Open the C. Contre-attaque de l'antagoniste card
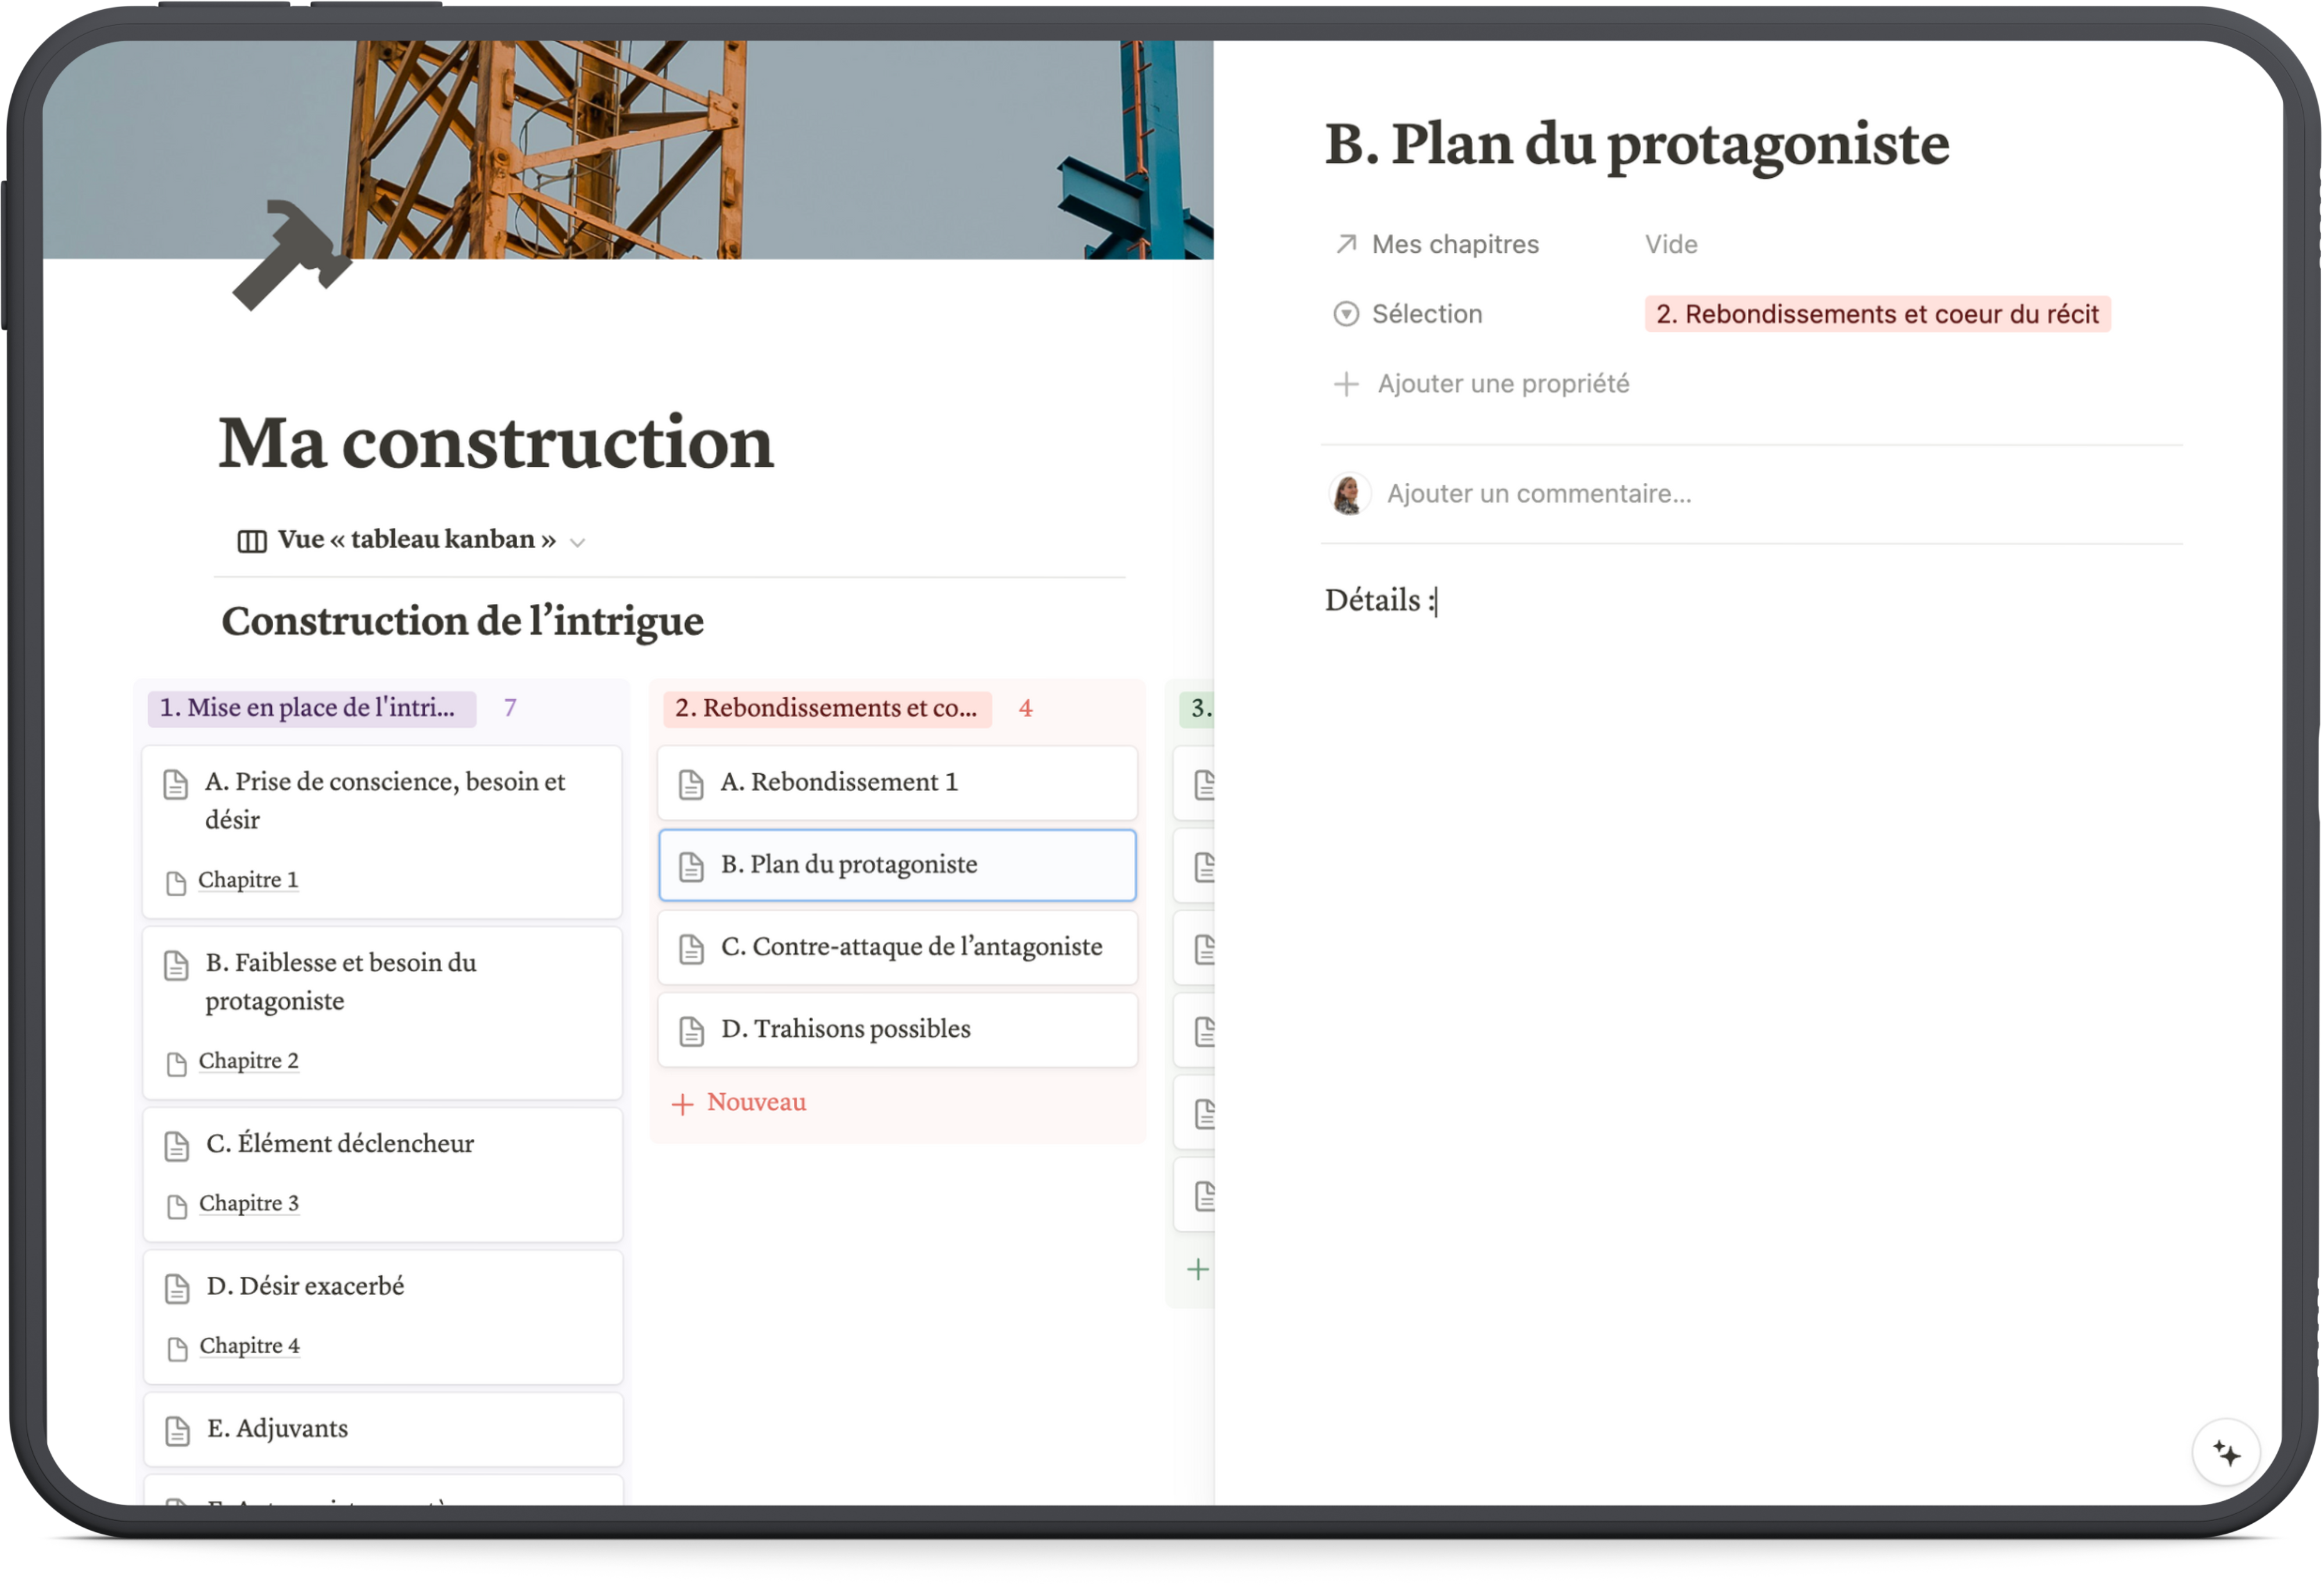Screen dimensions: 2324x1586 click(x=910, y=947)
